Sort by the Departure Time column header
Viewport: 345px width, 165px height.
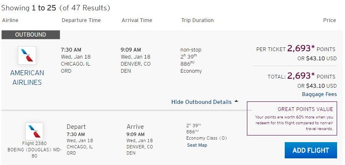[x=81, y=20]
